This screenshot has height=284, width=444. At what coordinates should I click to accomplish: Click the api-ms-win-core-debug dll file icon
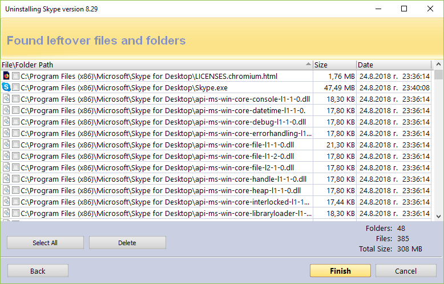click(6, 122)
